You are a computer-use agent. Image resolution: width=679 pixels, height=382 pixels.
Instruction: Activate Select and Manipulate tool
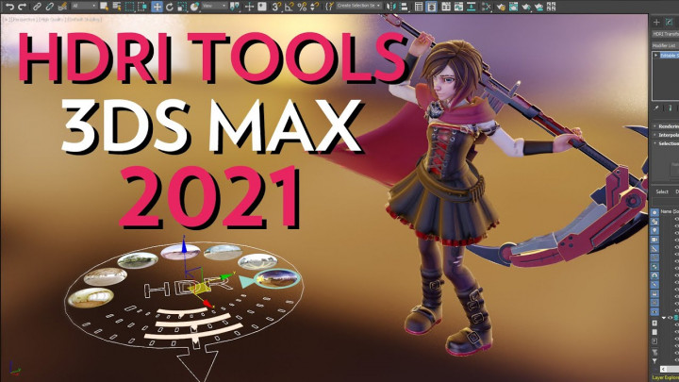pyautogui.click(x=249, y=7)
